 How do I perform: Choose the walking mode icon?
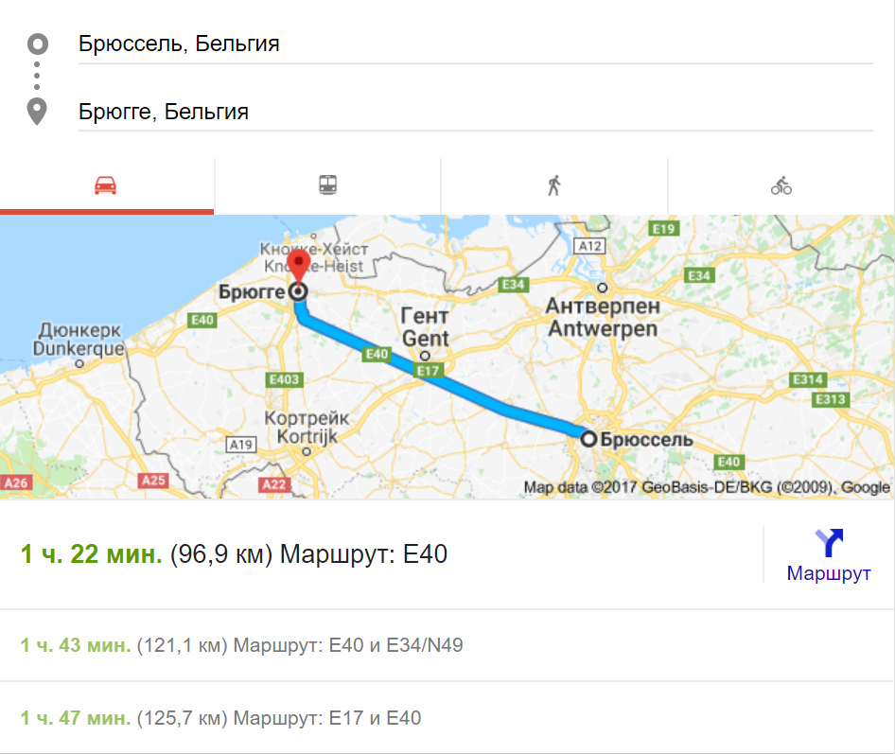554,185
